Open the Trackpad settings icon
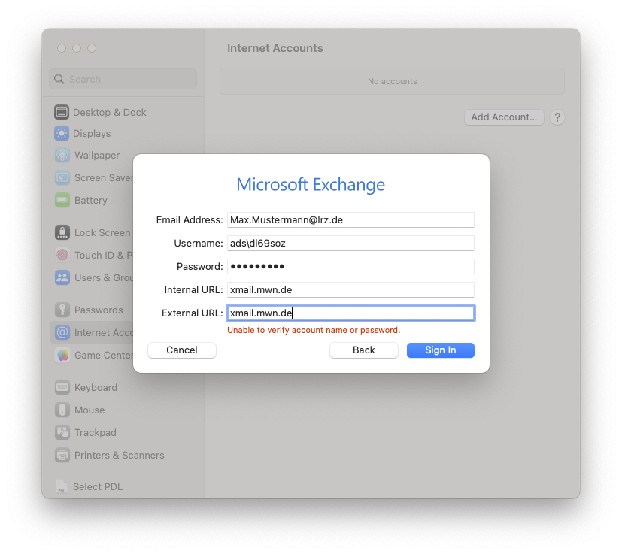 pyautogui.click(x=62, y=432)
